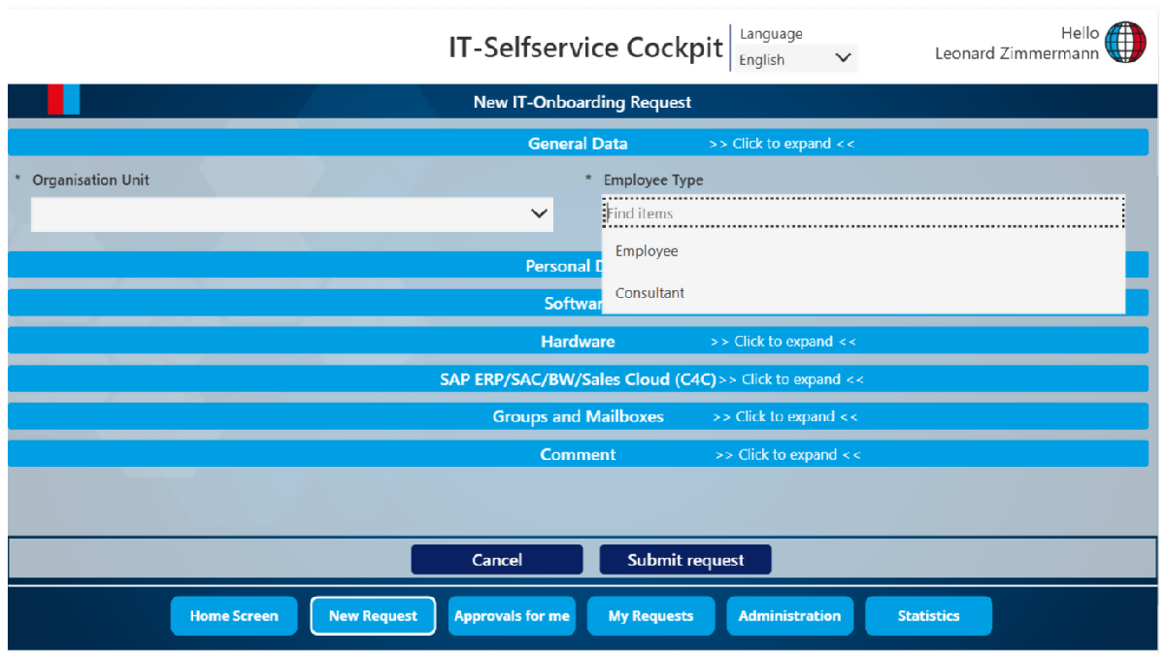
Task: Open Approvals for me
Action: [x=512, y=616]
